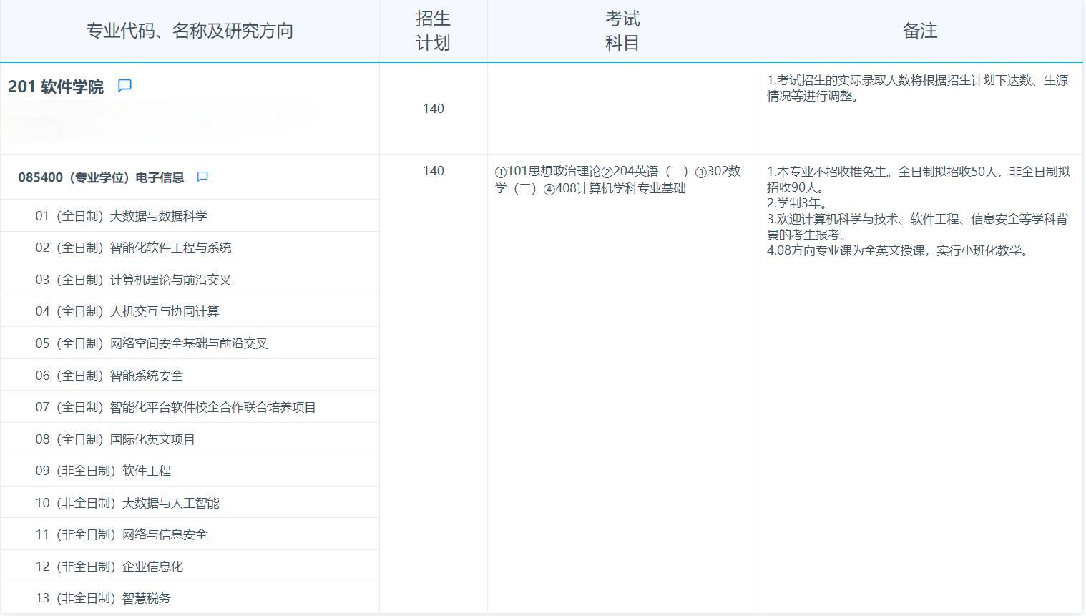Switch to the 考试科目 column header
The height and width of the screenshot is (616, 1086).
621,31
